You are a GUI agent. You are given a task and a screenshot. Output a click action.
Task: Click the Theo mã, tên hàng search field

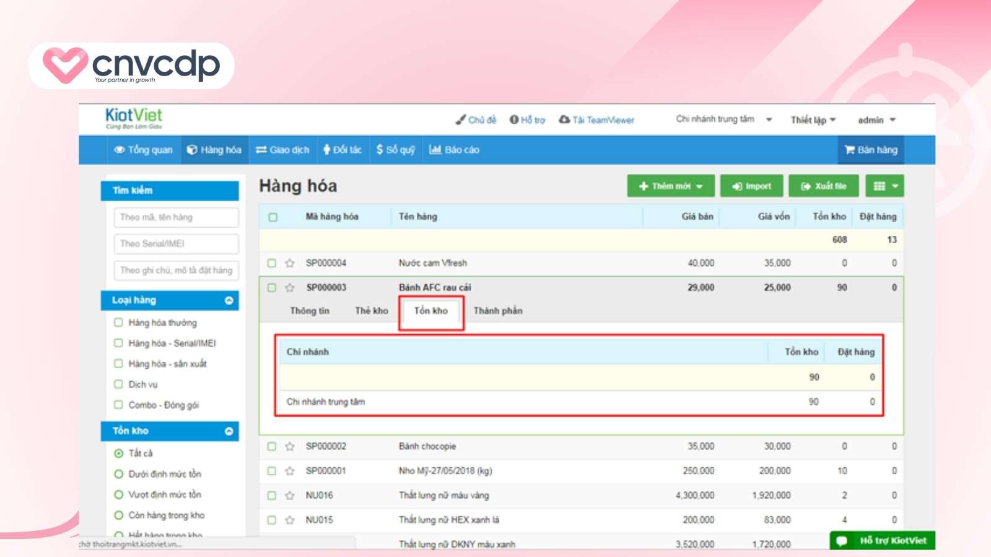tap(175, 217)
